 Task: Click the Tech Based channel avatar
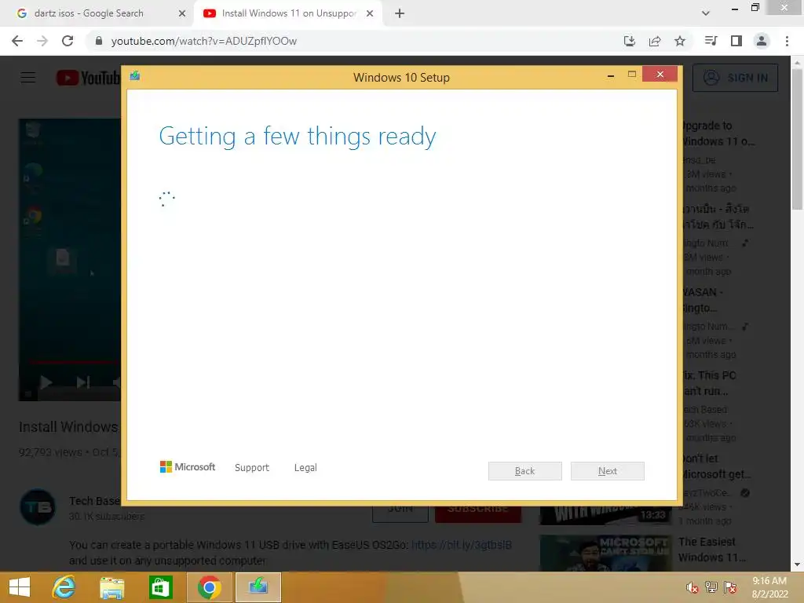pos(38,507)
